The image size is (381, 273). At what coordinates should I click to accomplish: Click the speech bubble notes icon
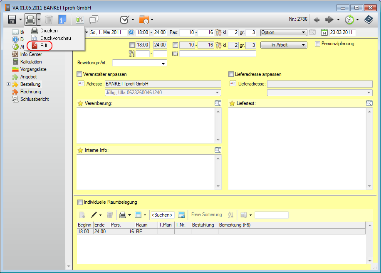[94, 19]
